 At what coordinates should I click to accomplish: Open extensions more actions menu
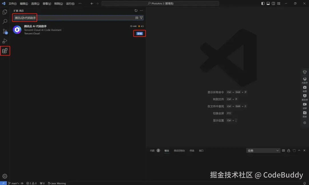click(141, 10)
